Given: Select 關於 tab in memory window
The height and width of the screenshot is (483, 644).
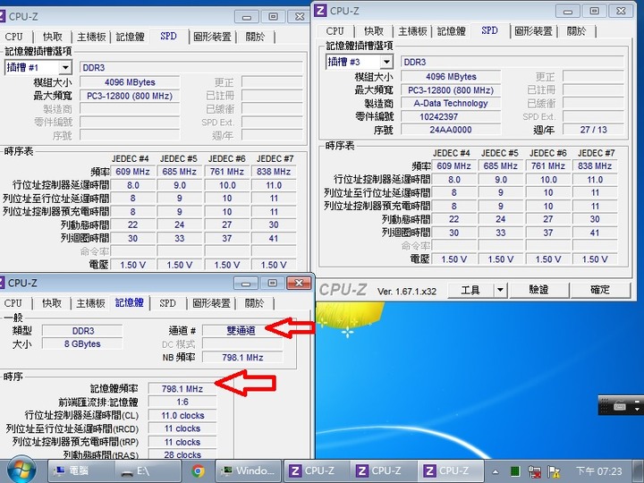Looking at the screenshot, I should [254, 303].
